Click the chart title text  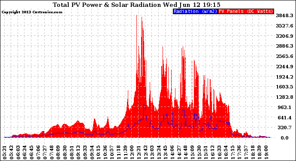136,5
